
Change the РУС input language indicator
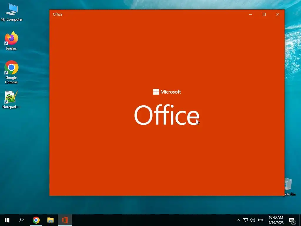[x=261, y=220]
